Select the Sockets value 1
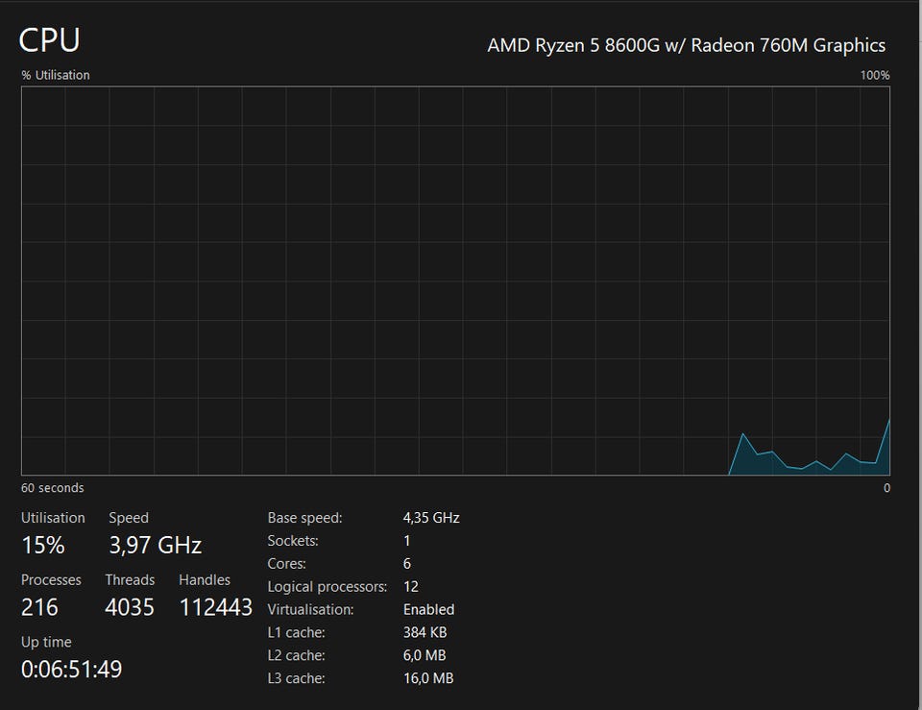Image resolution: width=922 pixels, height=710 pixels. (x=407, y=541)
